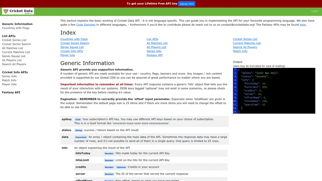Select Countries with Flags in sidebar
This screenshot has width=322, height=181.
[16, 28]
